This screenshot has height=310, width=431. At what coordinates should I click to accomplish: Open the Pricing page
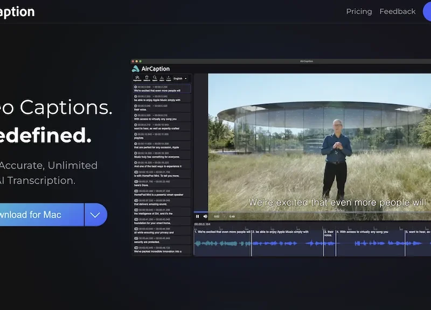(359, 11)
